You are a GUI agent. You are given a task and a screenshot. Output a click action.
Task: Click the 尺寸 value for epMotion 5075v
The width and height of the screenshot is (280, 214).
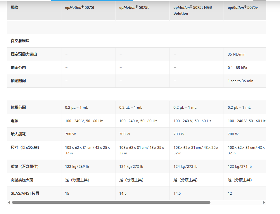tap(247, 150)
